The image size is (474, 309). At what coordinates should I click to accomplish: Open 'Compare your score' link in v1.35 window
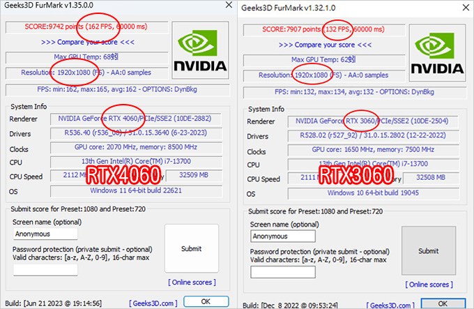pyautogui.click(x=88, y=42)
